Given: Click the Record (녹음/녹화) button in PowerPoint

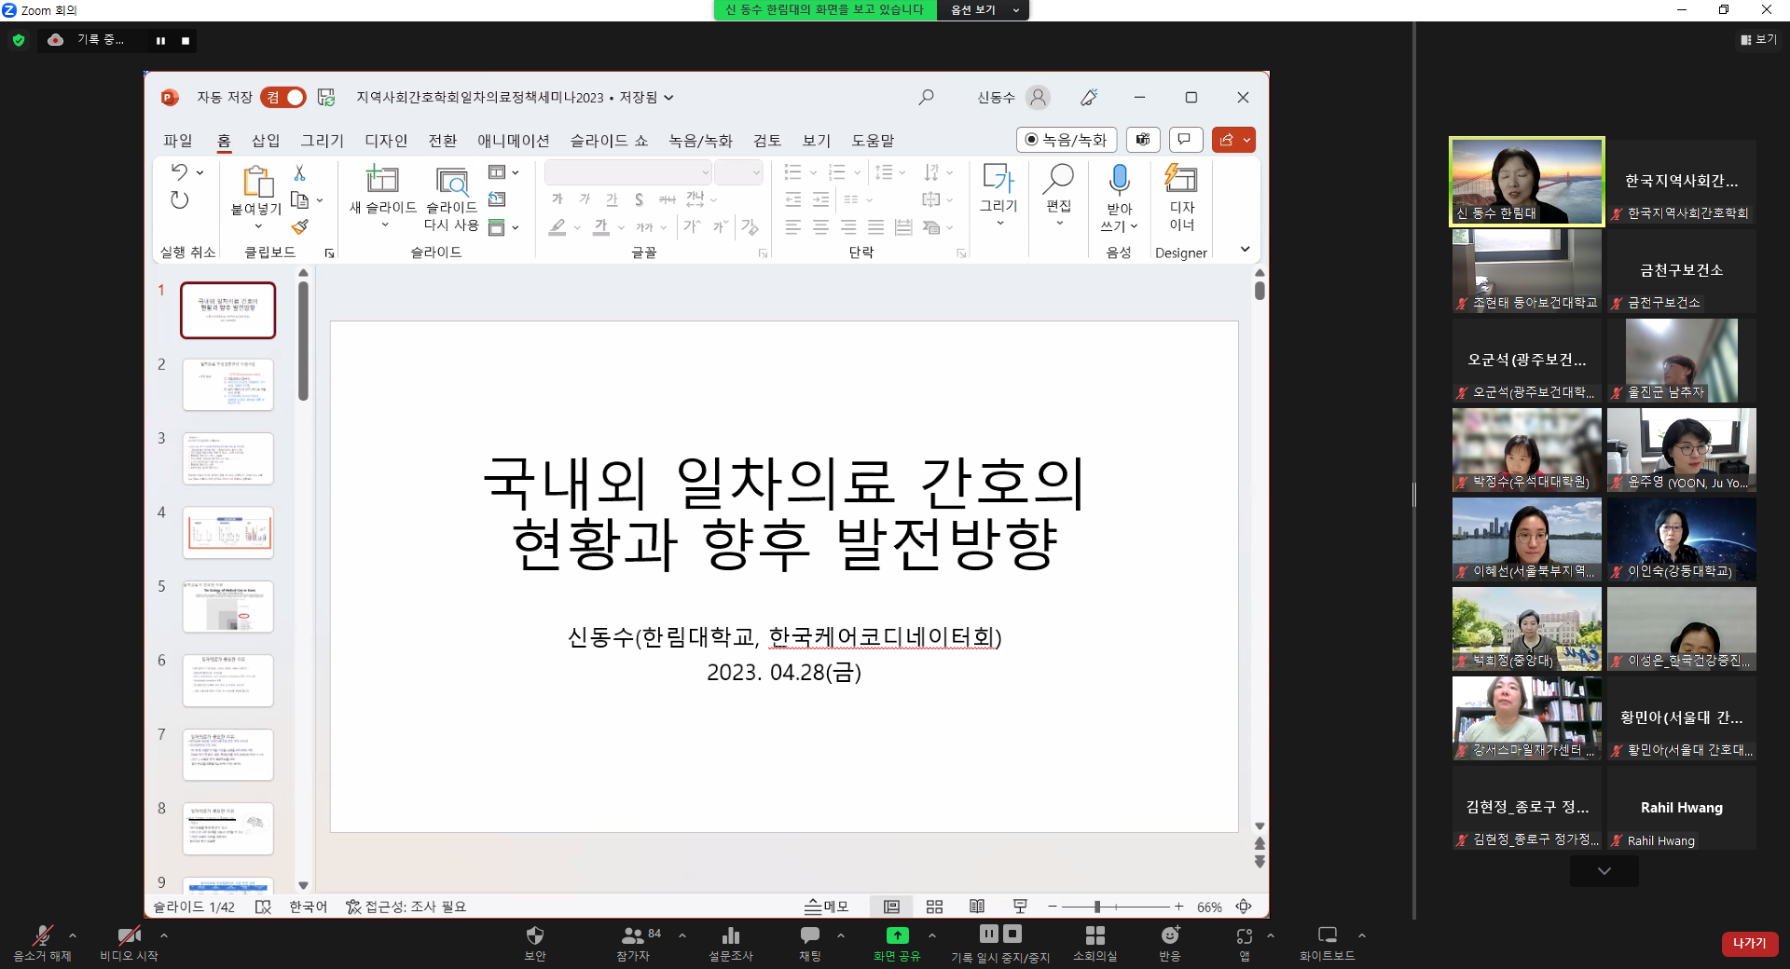Looking at the screenshot, I should (1066, 140).
